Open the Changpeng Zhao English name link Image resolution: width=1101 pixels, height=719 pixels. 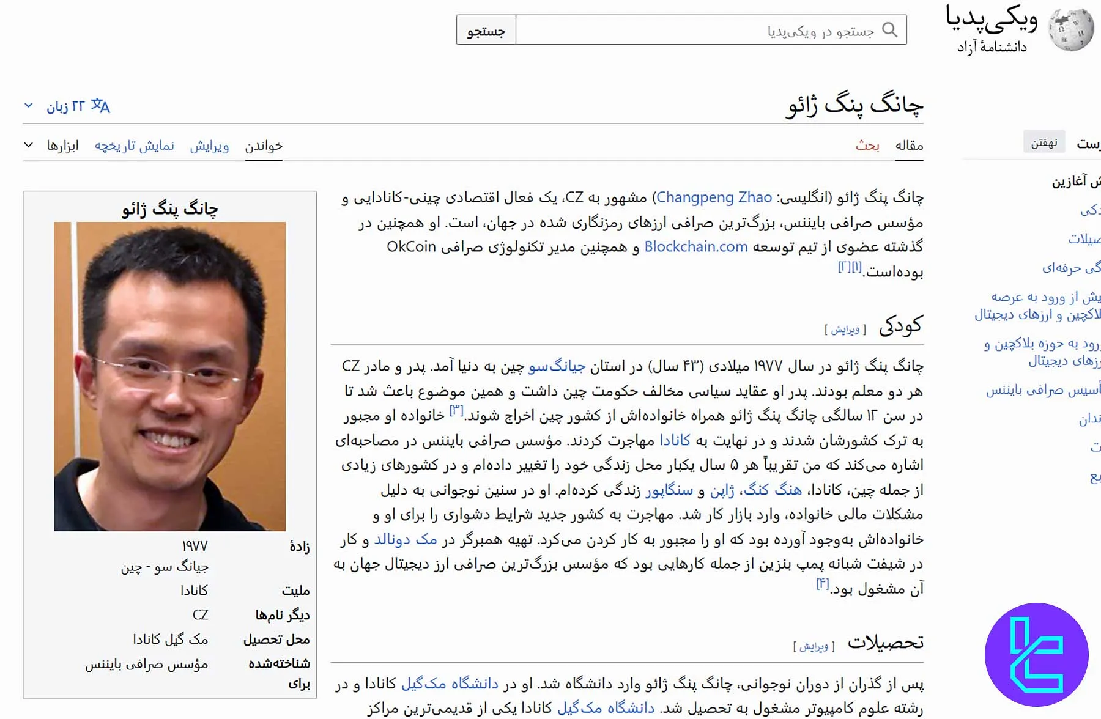click(x=714, y=197)
